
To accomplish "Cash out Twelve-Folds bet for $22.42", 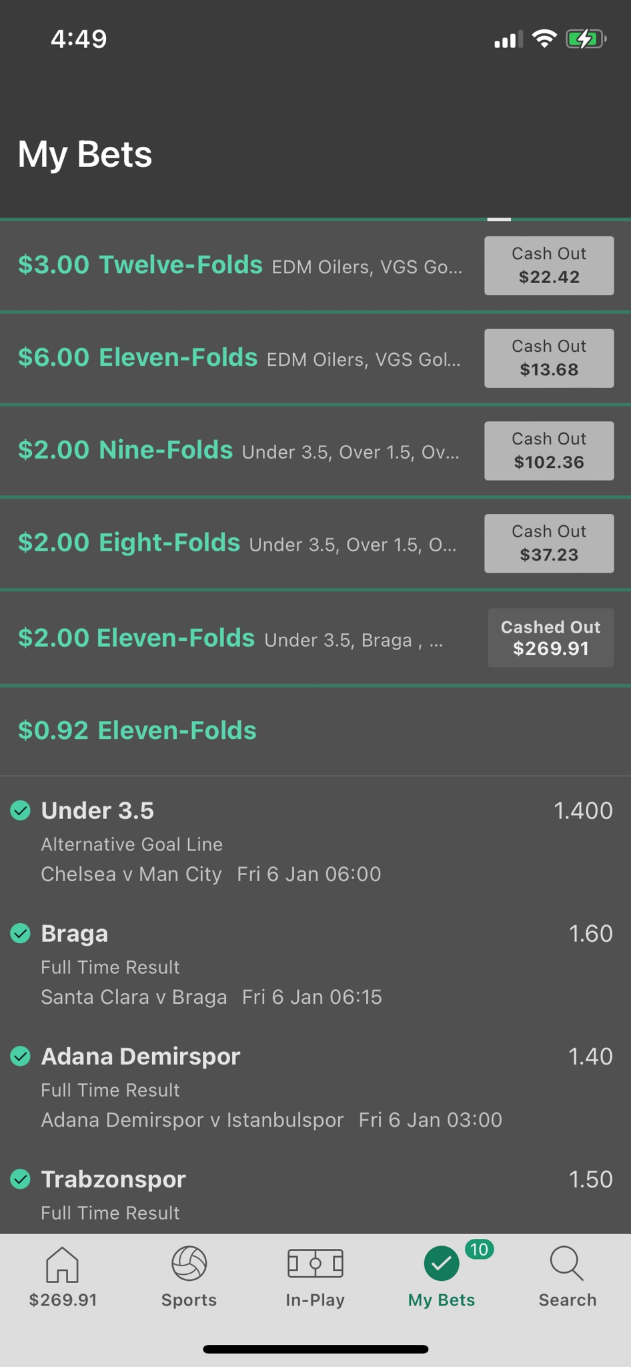I will click(x=549, y=266).
